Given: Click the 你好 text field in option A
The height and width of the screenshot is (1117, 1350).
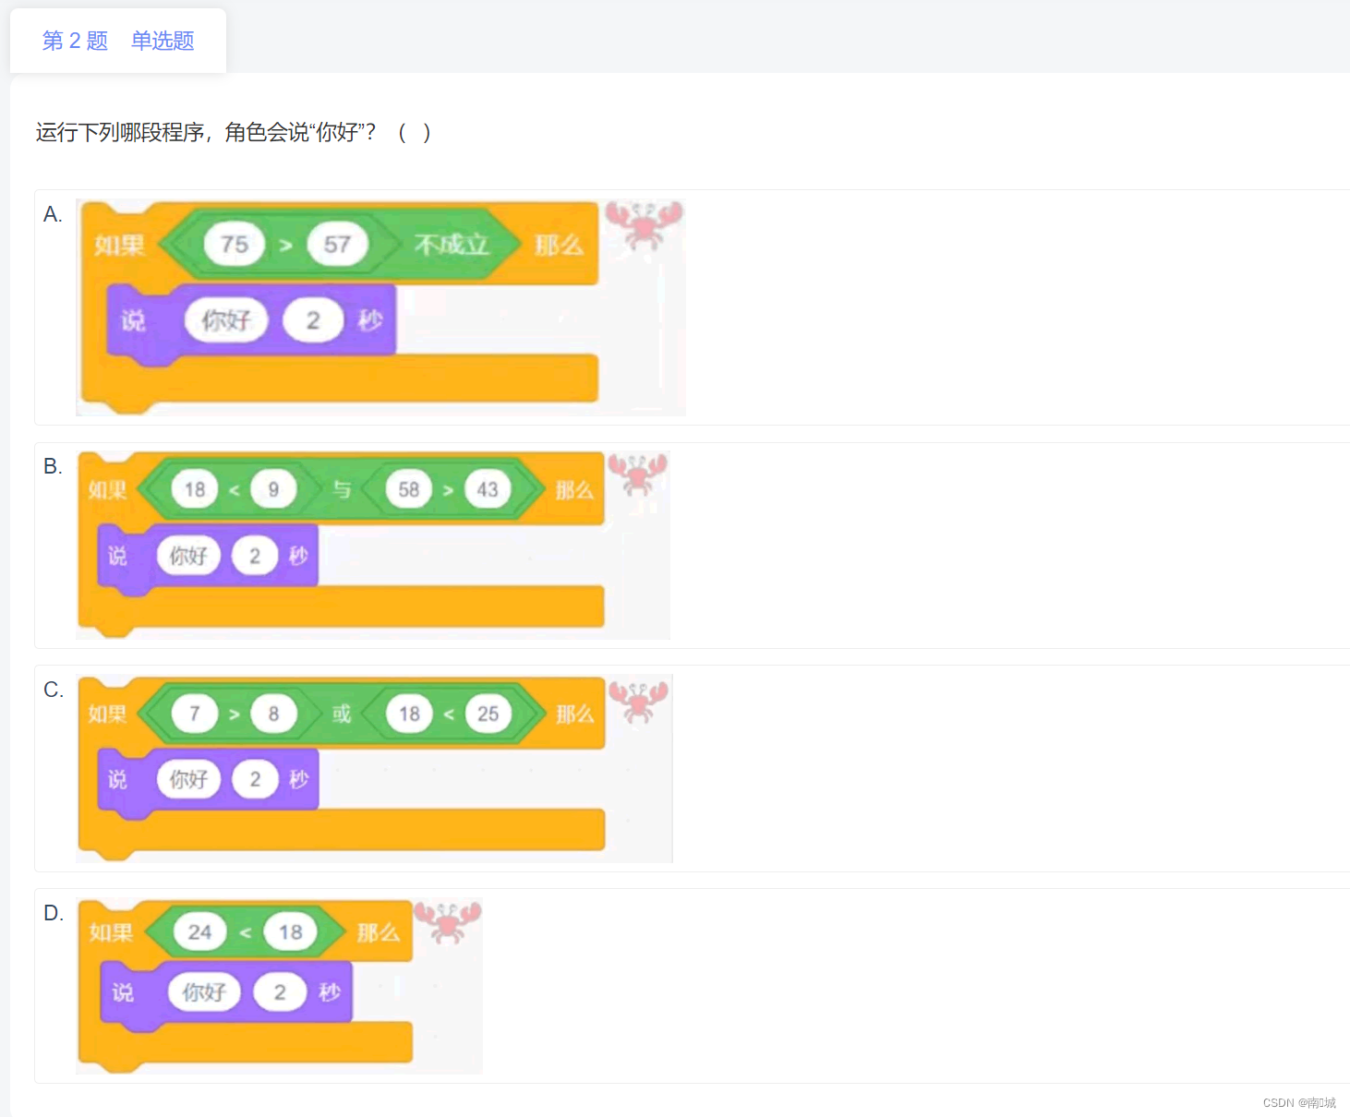Looking at the screenshot, I should [226, 320].
